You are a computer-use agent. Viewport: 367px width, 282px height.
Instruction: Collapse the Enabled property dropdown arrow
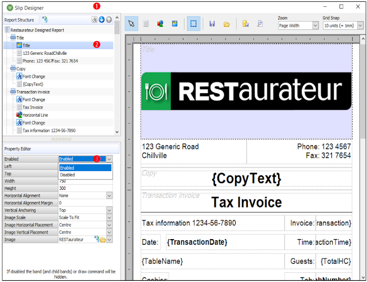point(110,159)
